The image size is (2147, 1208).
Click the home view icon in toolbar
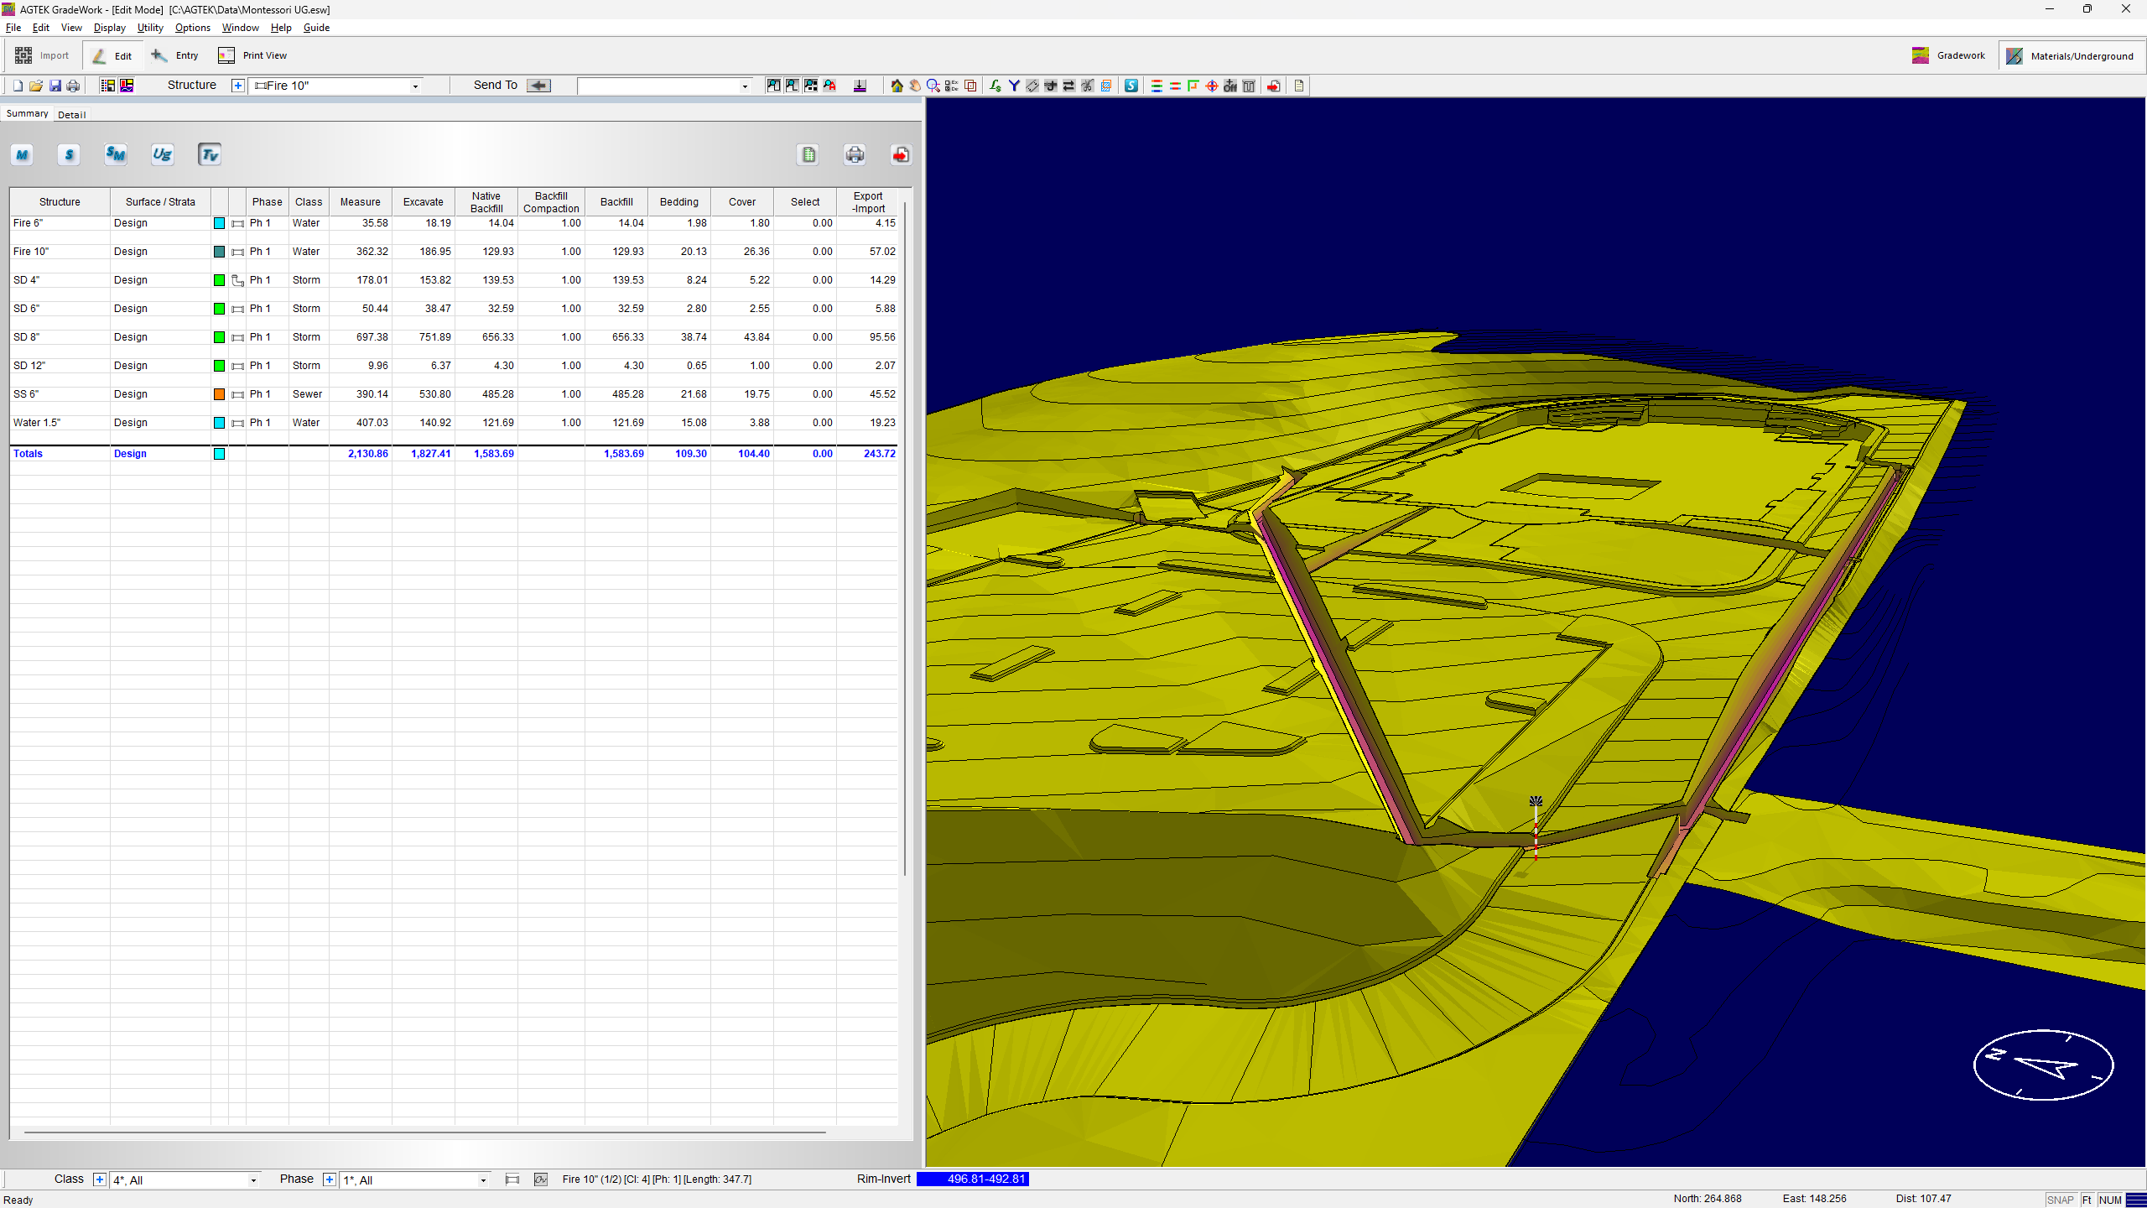point(897,86)
